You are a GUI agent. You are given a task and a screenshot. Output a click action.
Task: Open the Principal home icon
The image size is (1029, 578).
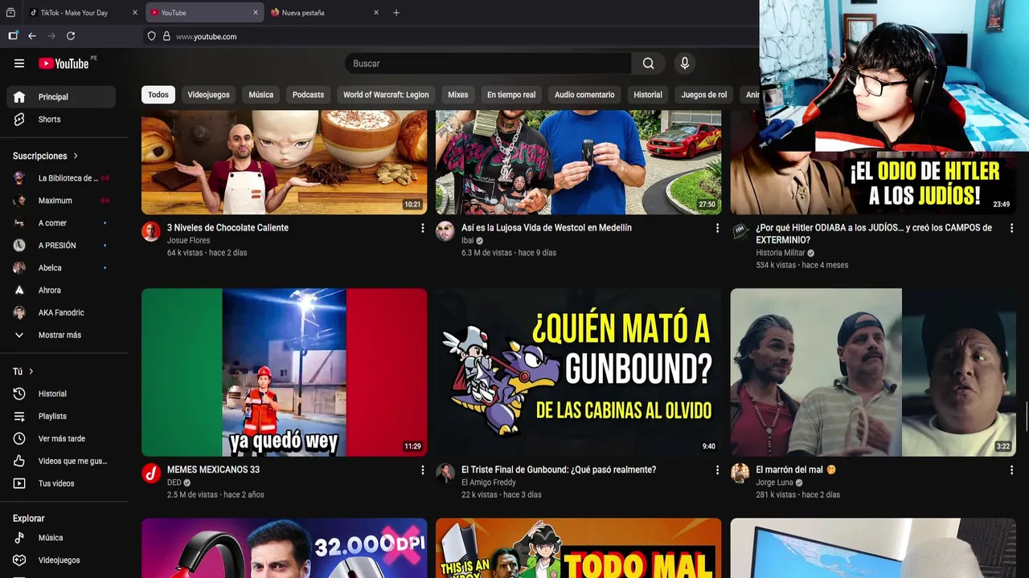[19, 96]
